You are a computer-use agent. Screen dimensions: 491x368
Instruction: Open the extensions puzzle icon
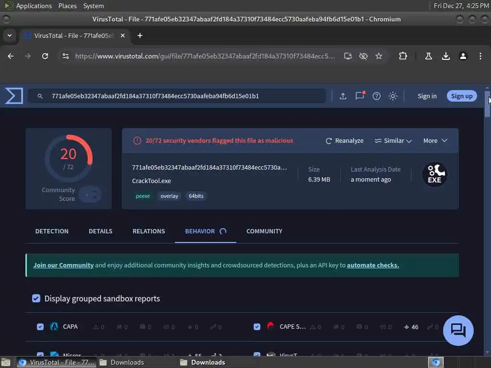403,56
